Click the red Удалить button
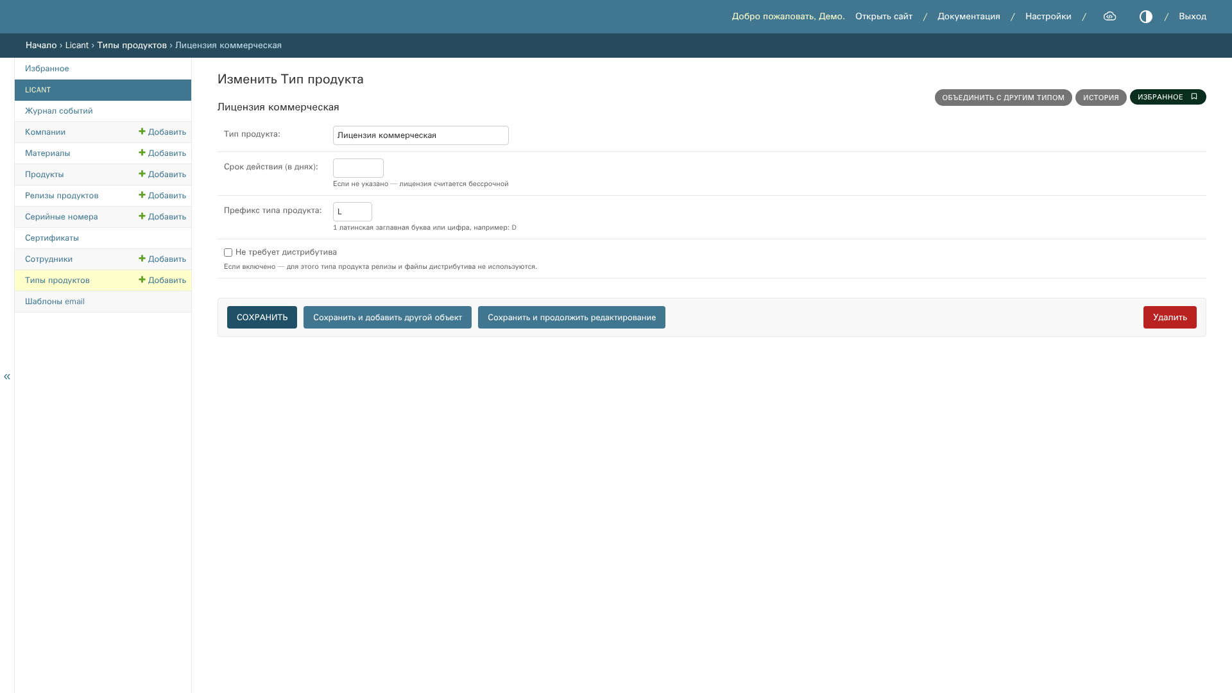The height and width of the screenshot is (693, 1232). (1170, 318)
